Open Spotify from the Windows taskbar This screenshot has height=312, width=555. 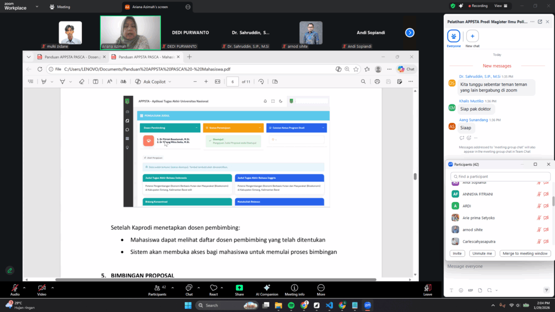click(x=291, y=305)
